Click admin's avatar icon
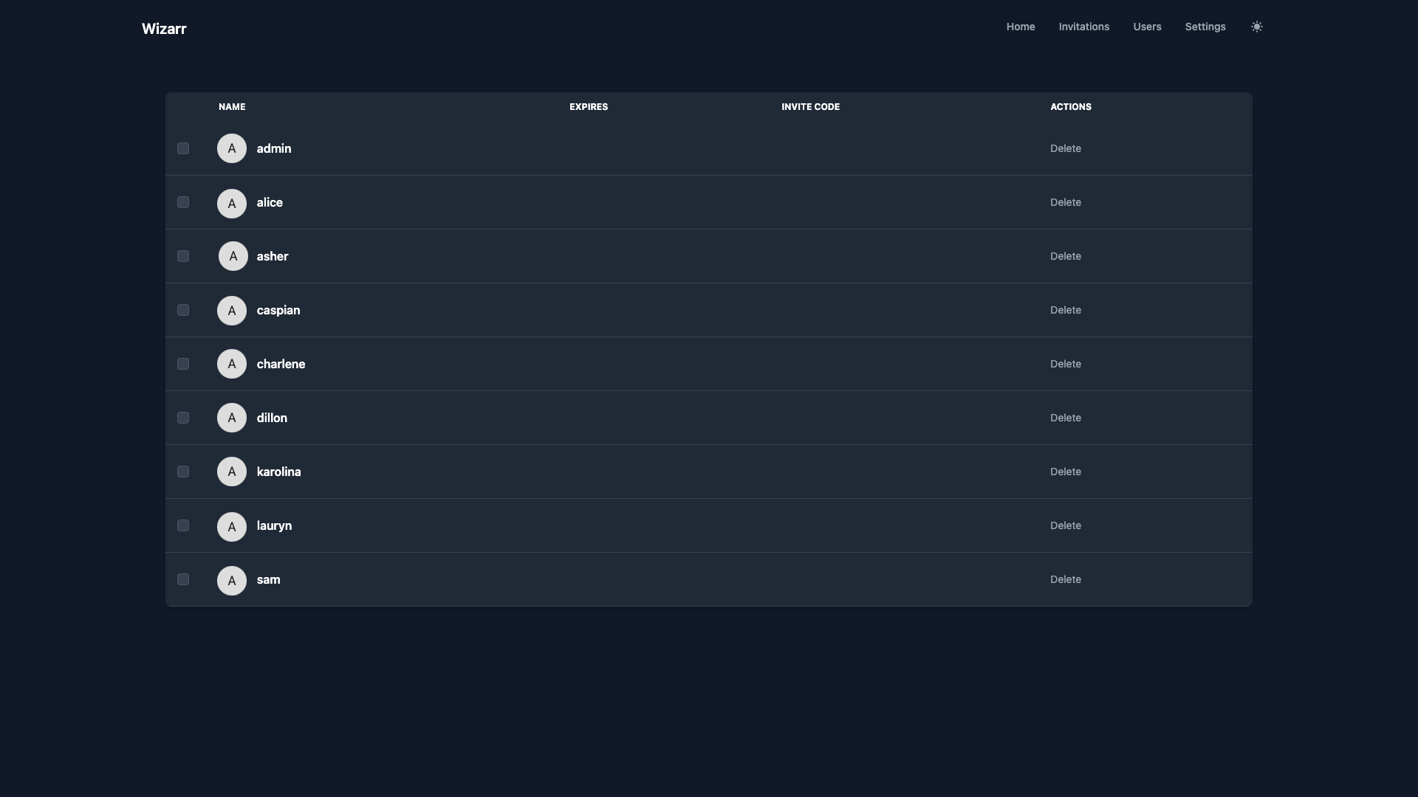The image size is (1418, 797). click(231, 148)
